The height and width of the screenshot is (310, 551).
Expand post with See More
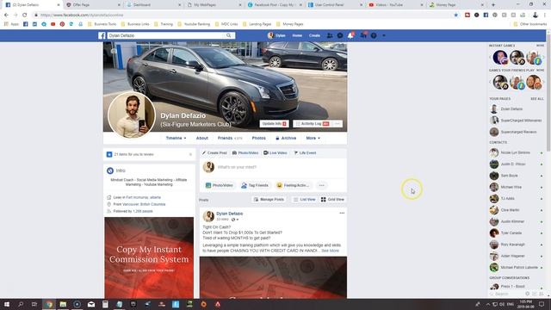click(330, 251)
